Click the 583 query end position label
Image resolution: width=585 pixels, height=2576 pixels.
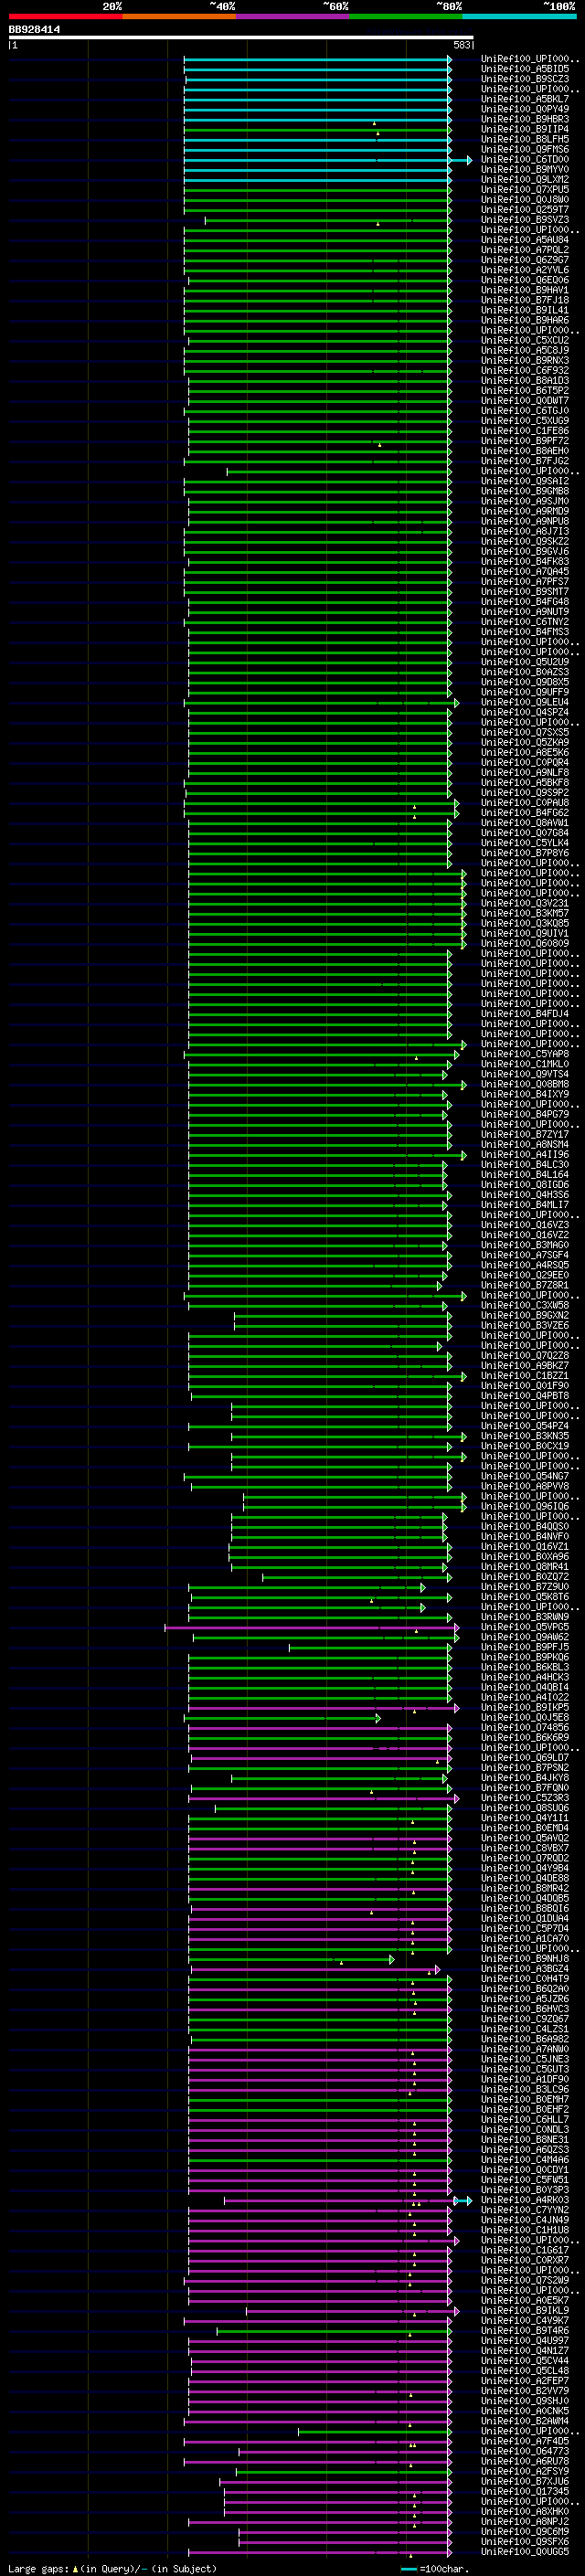tap(462, 45)
